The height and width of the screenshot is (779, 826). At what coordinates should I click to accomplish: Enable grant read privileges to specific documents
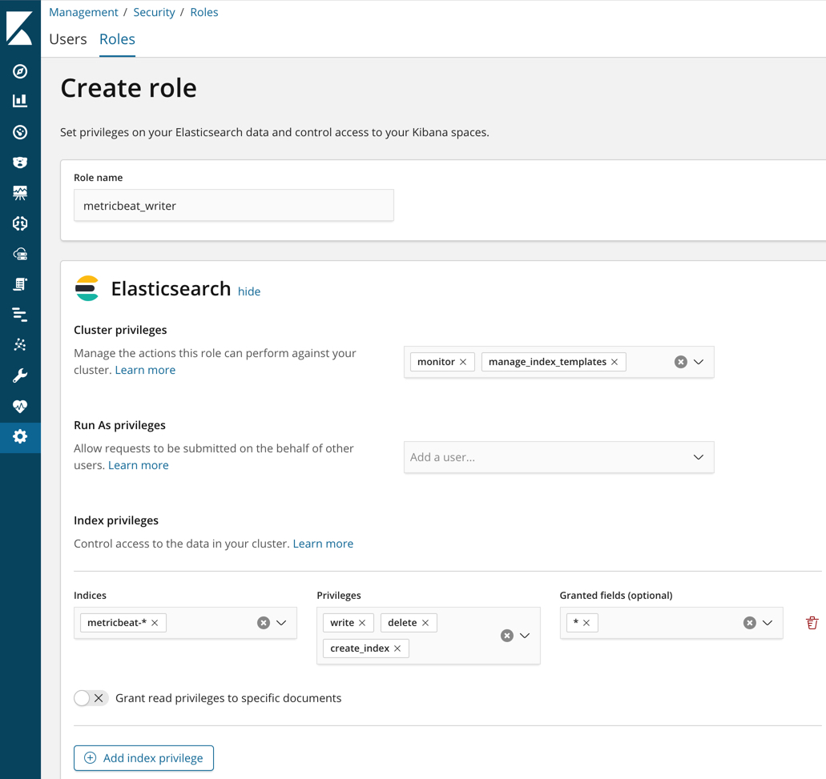pyautogui.click(x=83, y=697)
